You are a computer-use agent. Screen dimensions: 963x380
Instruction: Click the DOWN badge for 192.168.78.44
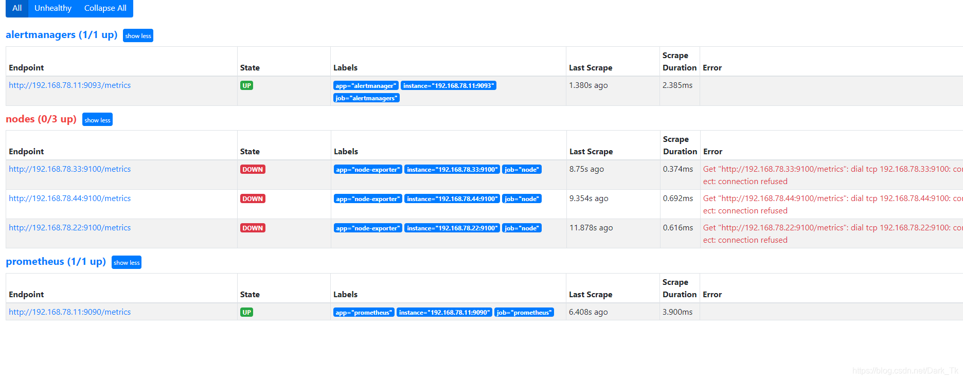pyautogui.click(x=253, y=199)
